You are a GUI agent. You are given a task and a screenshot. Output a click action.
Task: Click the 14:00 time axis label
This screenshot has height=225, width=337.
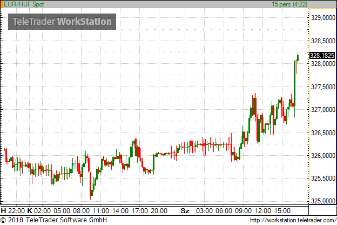click(120, 210)
